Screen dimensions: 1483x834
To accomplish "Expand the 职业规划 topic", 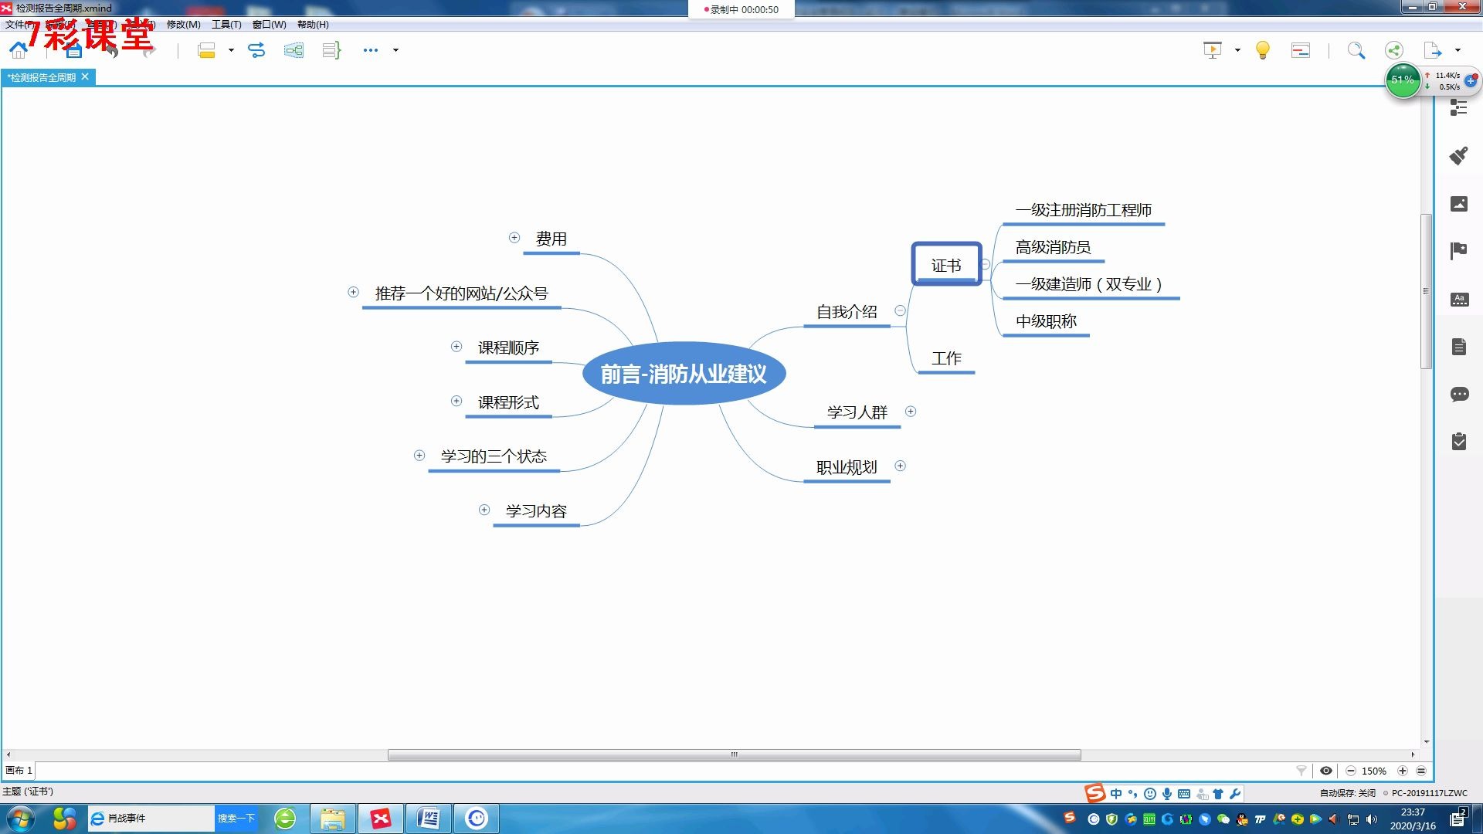I will [900, 466].
